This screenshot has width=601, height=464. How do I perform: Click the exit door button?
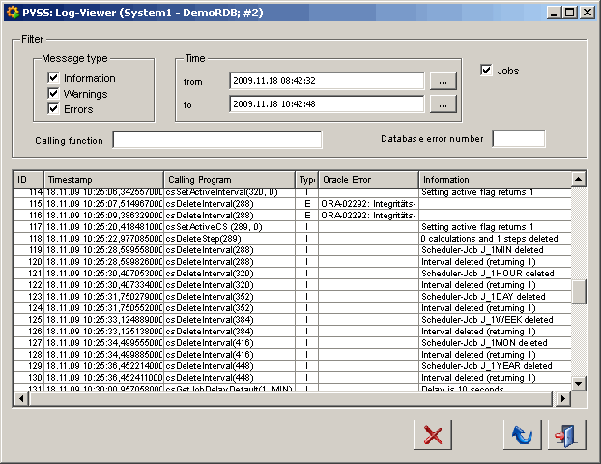[567, 435]
